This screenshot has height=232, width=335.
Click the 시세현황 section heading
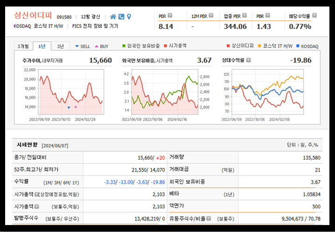point(27,145)
